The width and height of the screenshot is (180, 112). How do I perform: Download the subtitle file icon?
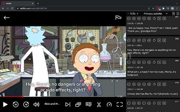click(178, 14)
